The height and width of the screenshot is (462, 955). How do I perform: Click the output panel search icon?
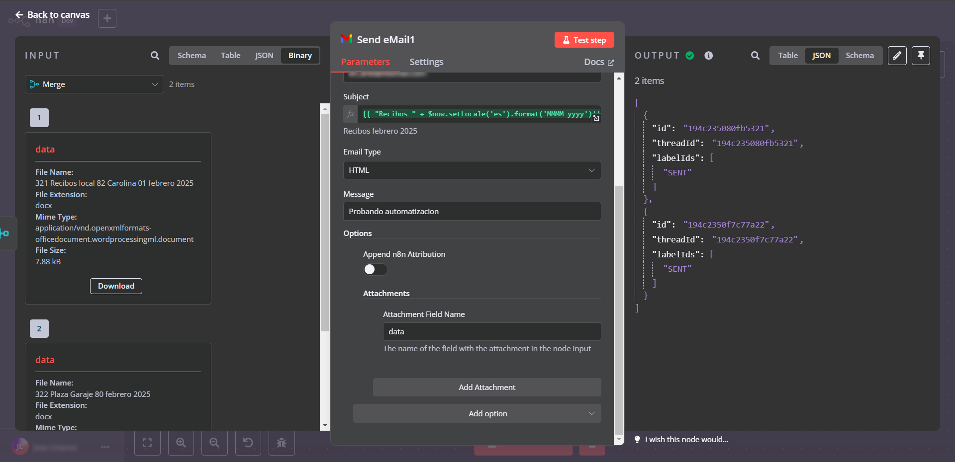[755, 56]
